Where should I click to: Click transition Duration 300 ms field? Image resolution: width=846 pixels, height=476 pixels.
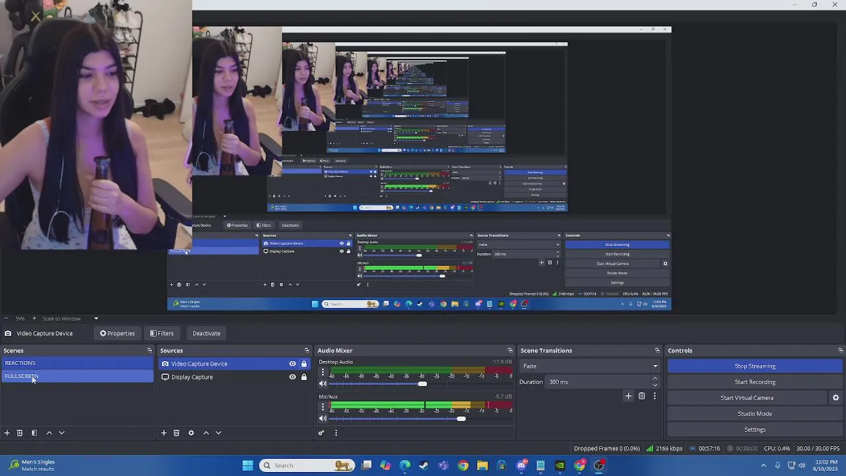tap(598, 382)
